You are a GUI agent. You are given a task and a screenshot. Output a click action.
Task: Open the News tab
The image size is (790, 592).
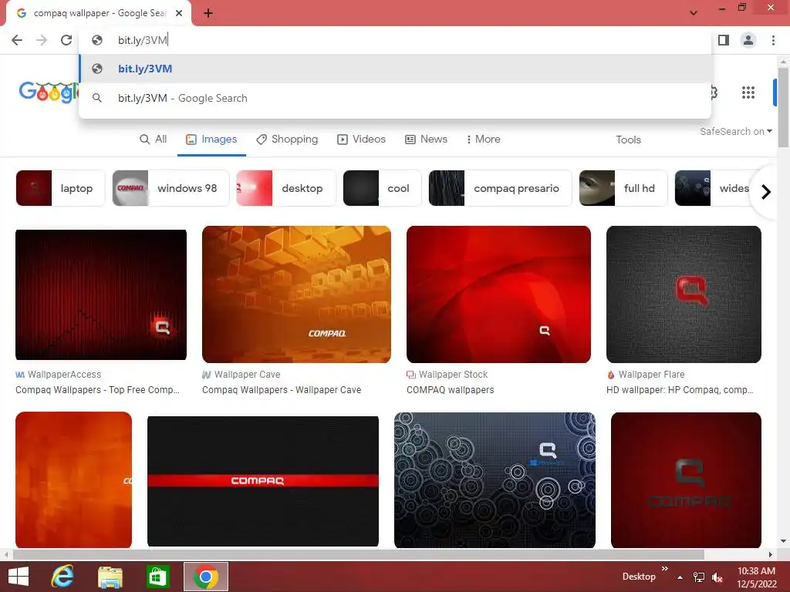tap(426, 140)
